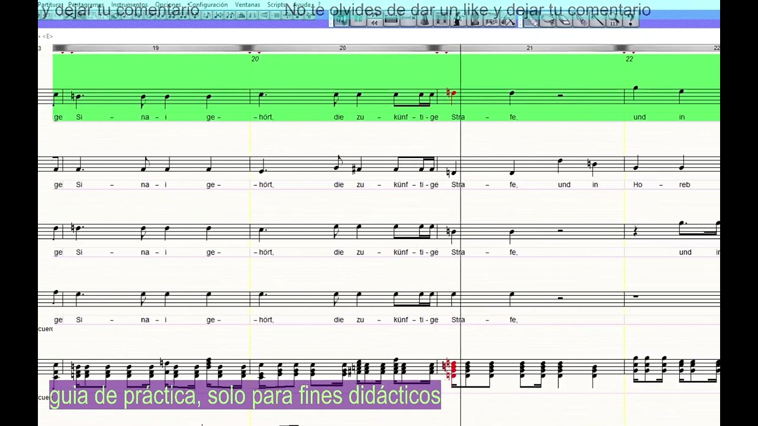Click the "<E>" label above the ruler
This screenshot has width=758, height=426.
(47, 37)
